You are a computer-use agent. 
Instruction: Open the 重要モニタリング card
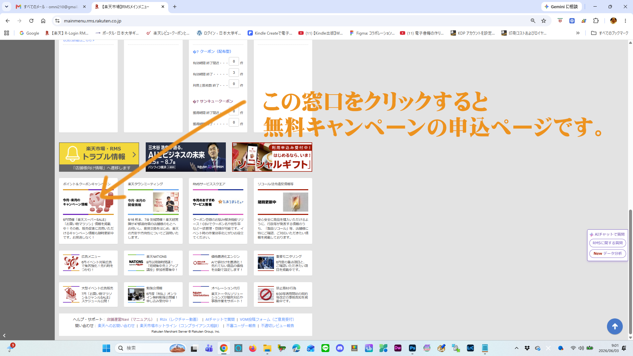[283, 263]
